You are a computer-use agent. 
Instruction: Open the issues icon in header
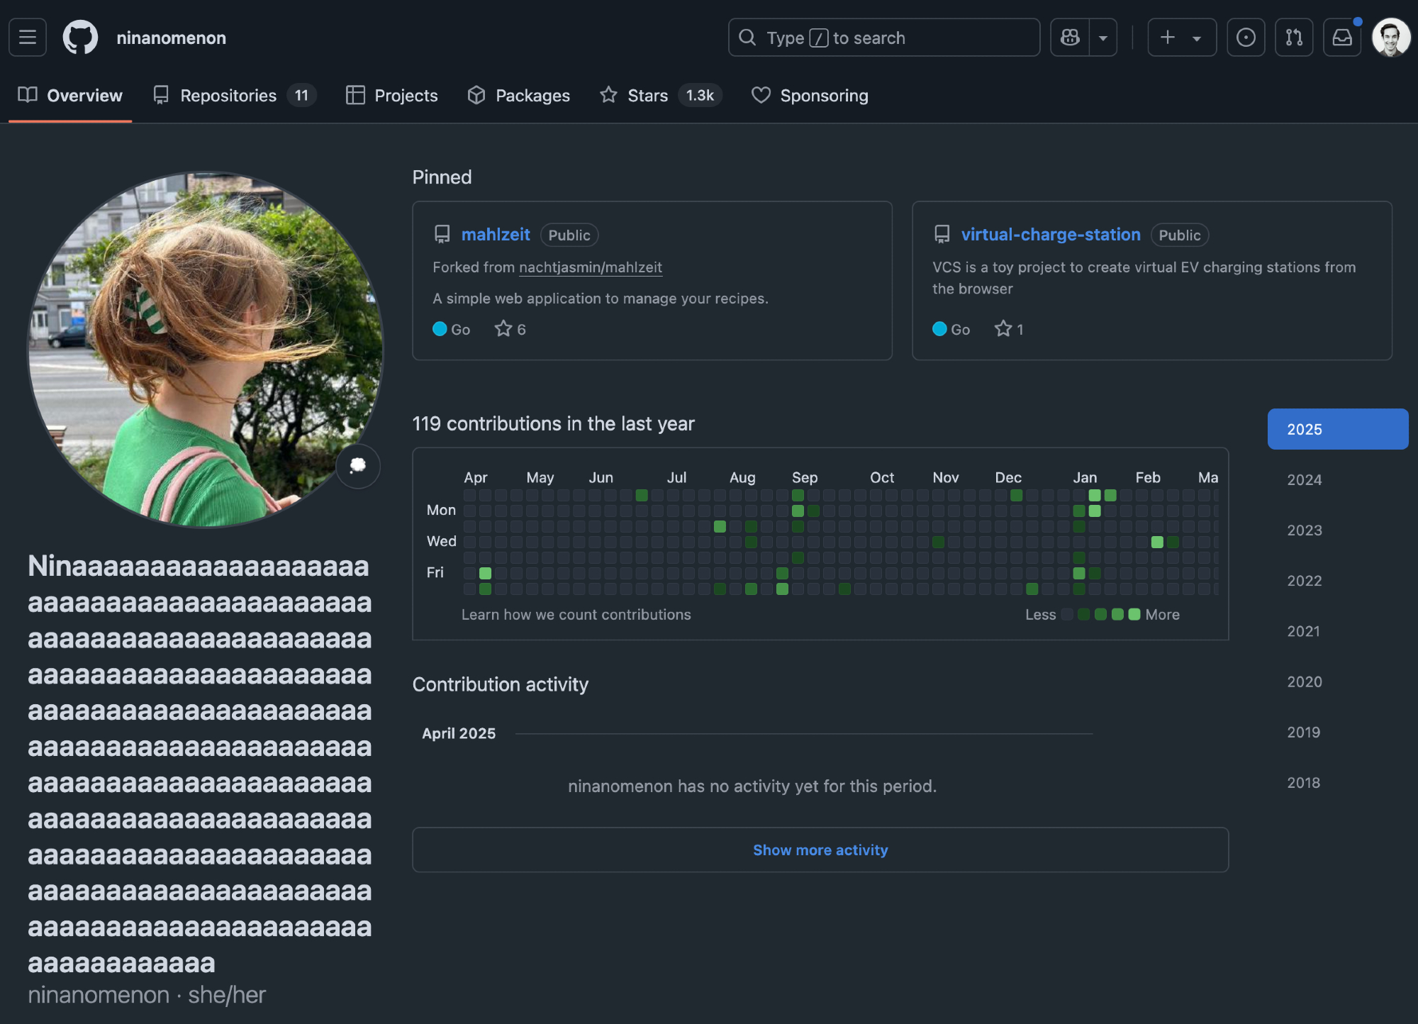(1246, 37)
